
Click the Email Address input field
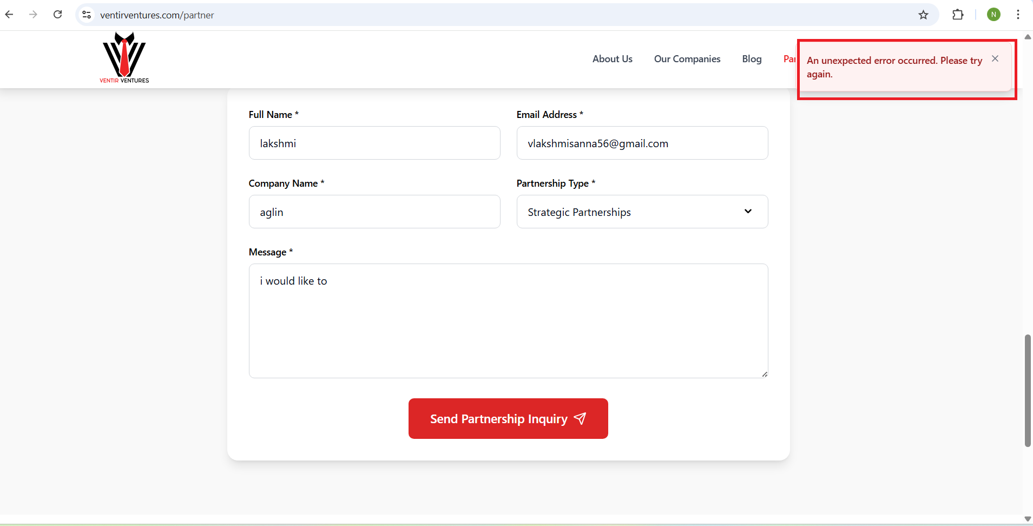[642, 143]
